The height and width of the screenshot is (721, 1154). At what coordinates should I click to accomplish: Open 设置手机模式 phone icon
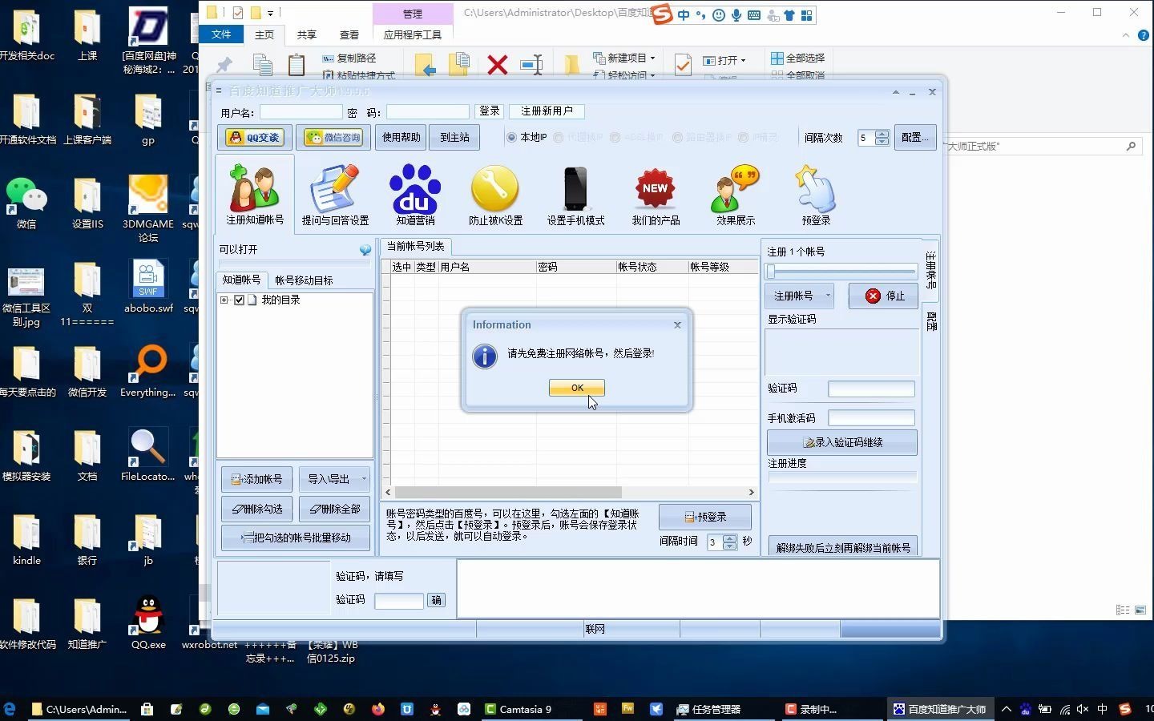pyautogui.click(x=575, y=195)
